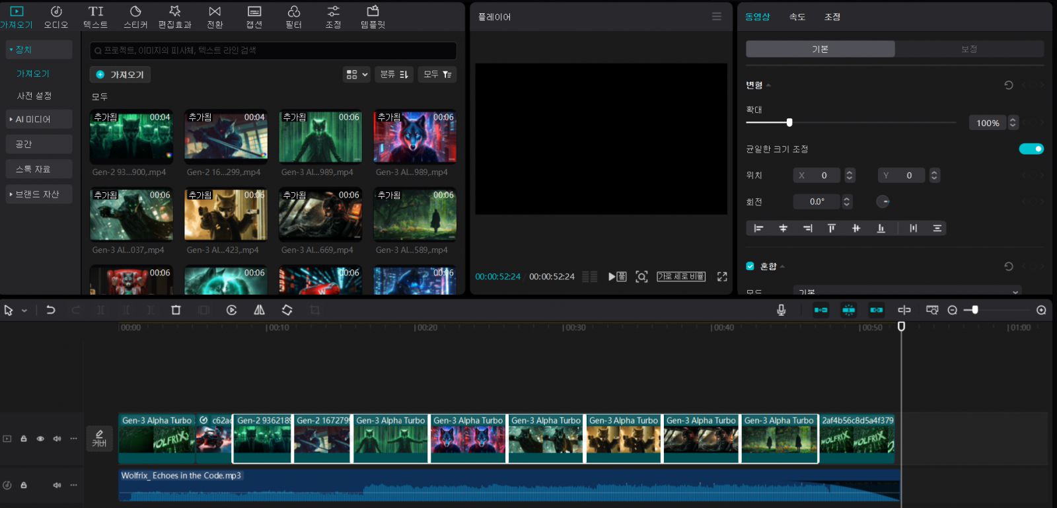The image size is (1057, 508).
Task: Open the 텍스트 (Text) tab
Action: pos(96,17)
